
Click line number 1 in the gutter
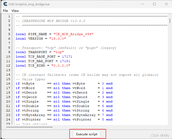(x=9, y=16)
